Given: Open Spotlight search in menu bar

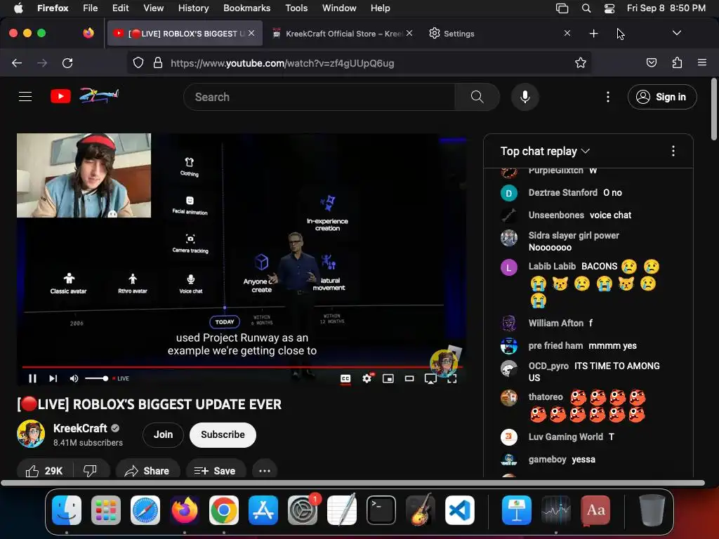Looking at the screenshot, I should [x=586, y=8].
